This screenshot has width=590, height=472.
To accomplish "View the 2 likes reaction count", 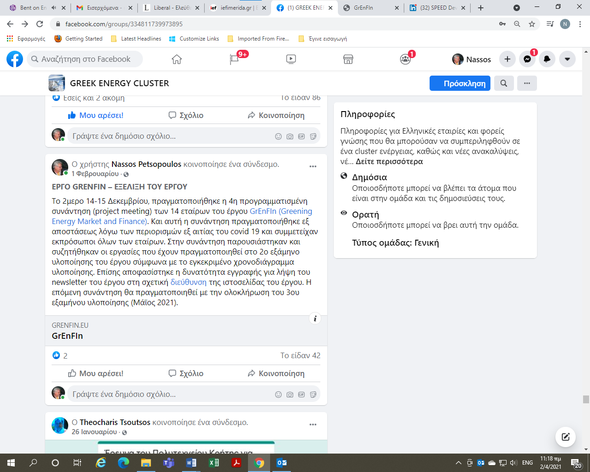I will pyautogui.click(x=60, y=355).
